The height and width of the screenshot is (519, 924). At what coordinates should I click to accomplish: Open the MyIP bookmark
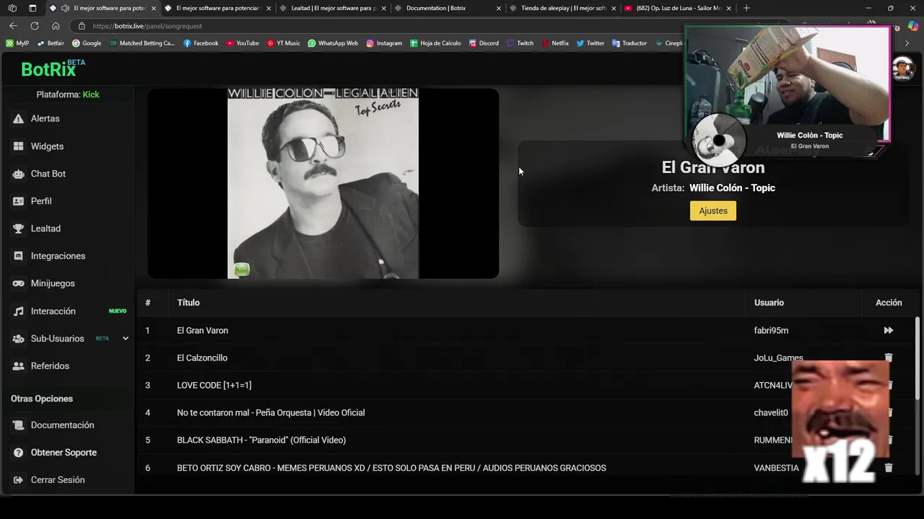coord(17,43)
